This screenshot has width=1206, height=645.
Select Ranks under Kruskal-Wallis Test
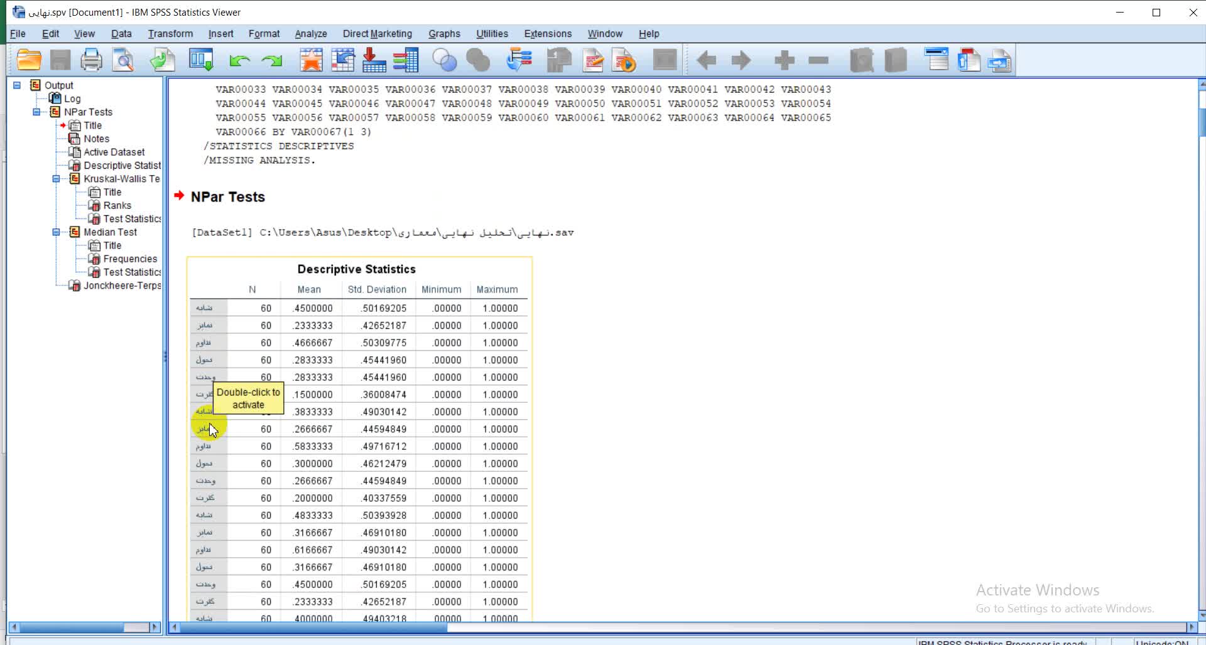coord(117,206)
